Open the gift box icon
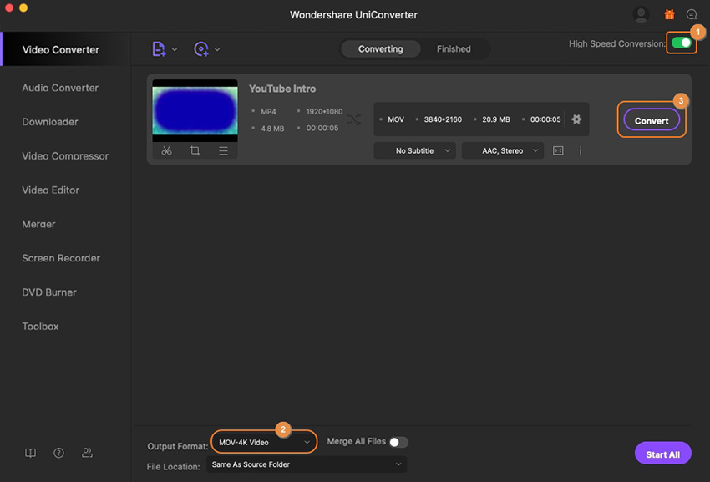The height and width of the screenshot is (482, 710). coord(669,14)
